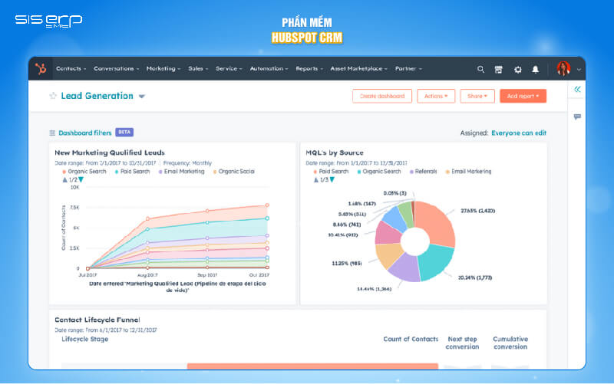Expand the Contacts menu
This screenshot has height=384, width=614.
(71, 68)
